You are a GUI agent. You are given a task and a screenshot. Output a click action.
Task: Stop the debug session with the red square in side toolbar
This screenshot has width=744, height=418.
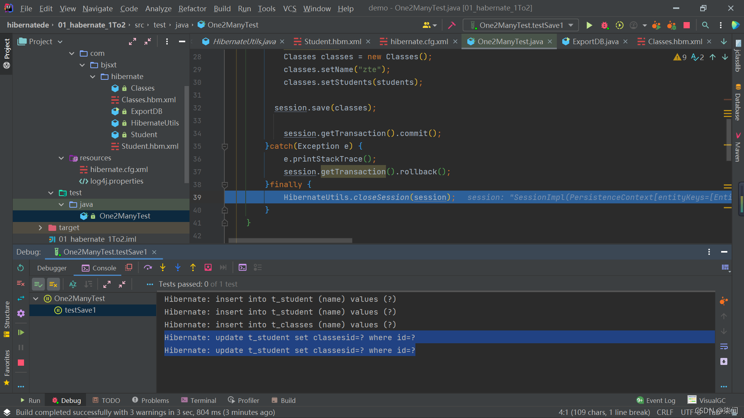click(21, 363)
